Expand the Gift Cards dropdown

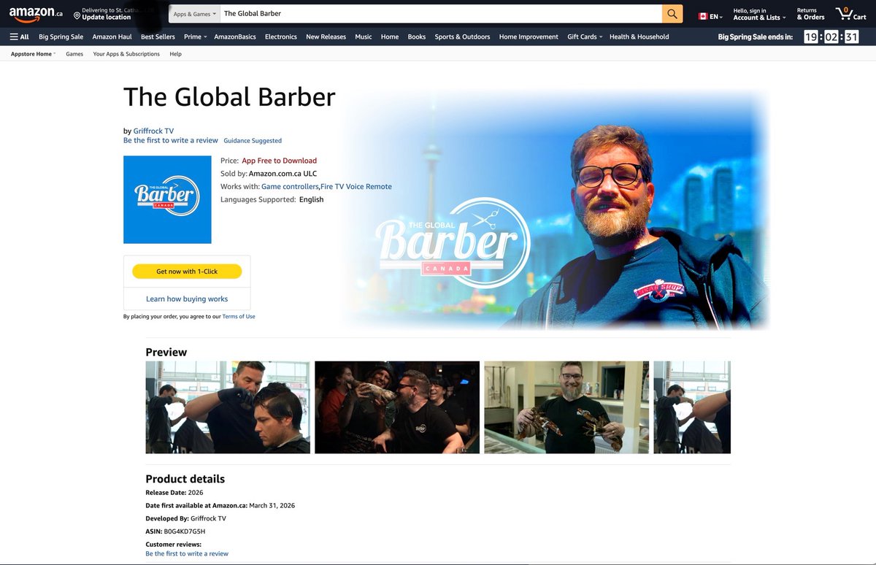(585, 36)
